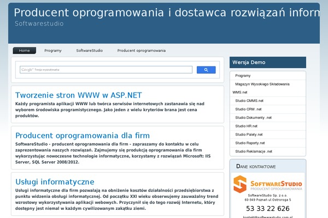Open Studio Dokumenty .net sidebar link
Screen dimensions: 328x218
coord(253,118)
